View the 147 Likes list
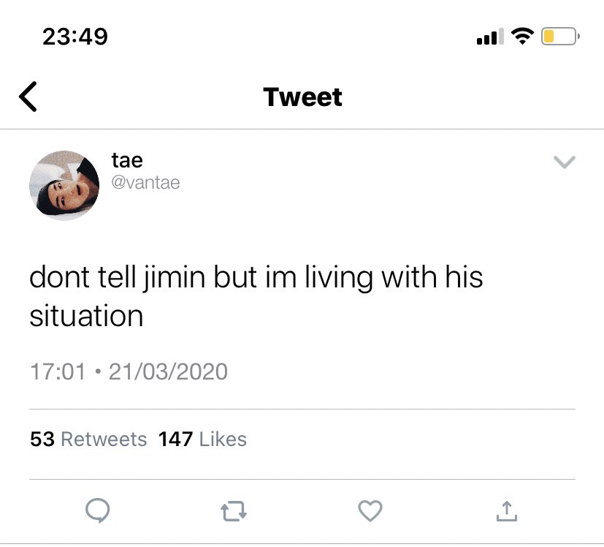Image resolution: width=604 pixels, height=547 pixels. (202, 439)
